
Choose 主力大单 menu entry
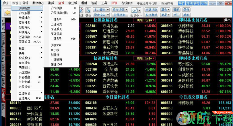pyautogui.click(x=28, y=82)
